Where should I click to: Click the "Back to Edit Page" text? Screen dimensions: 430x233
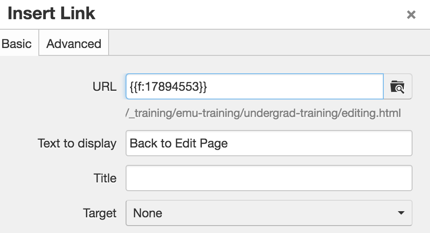179,143
